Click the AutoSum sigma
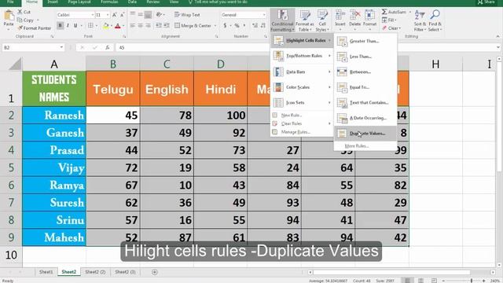This screenshot has height=283, width=503. [384, 12]
